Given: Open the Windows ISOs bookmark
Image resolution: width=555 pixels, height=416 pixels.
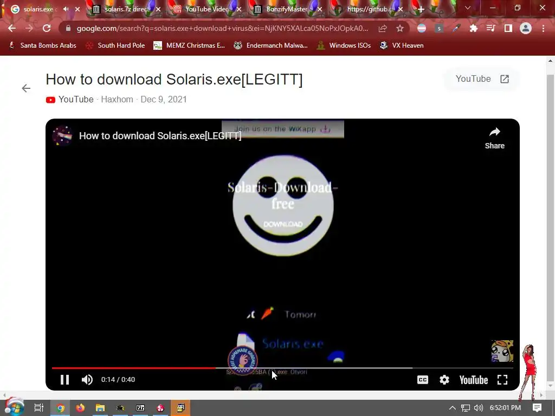Looking at the screenshot, I should tap(344, 45).
